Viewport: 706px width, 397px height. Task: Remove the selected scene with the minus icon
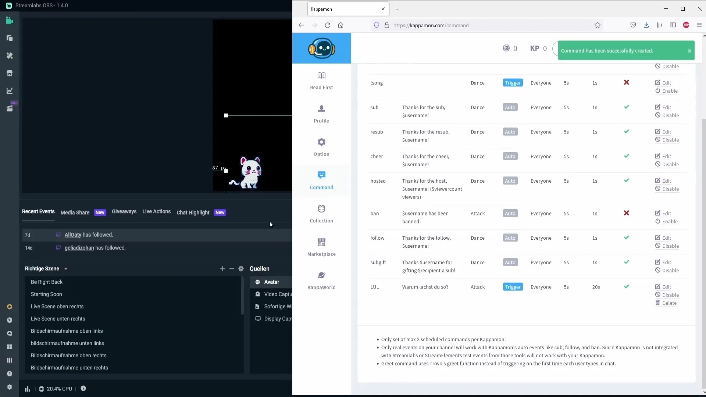(232, 269)
